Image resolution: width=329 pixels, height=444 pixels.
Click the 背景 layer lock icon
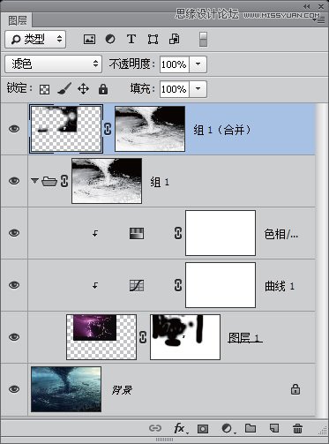click(295, 389)
